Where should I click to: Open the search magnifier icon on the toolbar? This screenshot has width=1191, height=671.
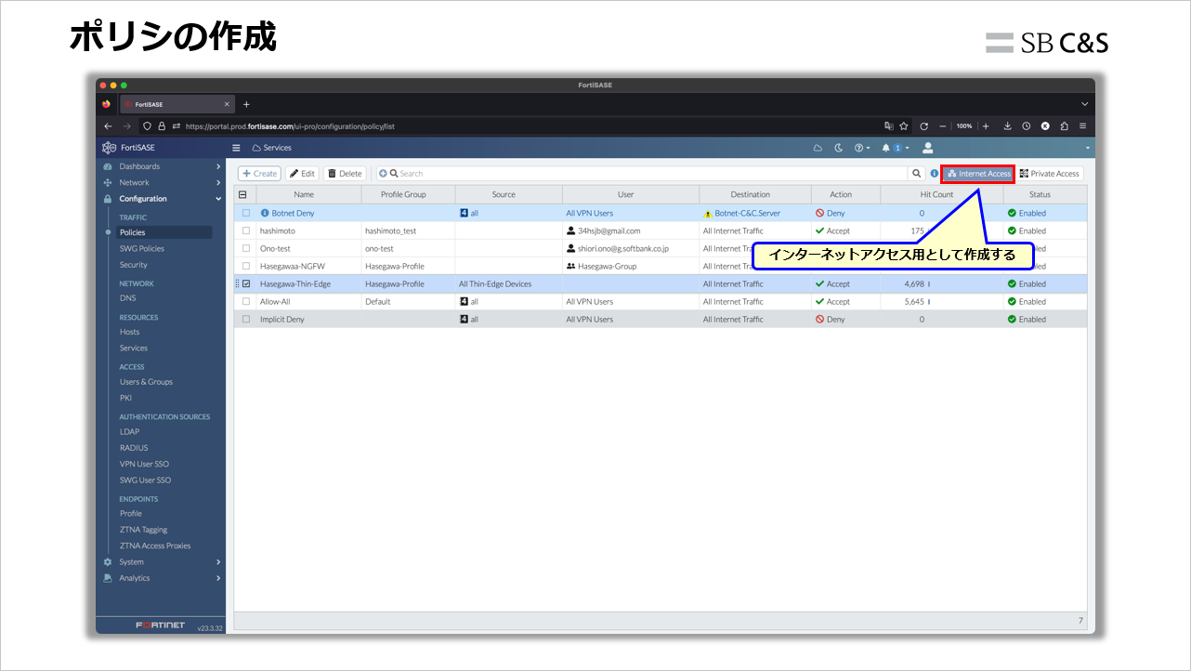coord(917,173)
